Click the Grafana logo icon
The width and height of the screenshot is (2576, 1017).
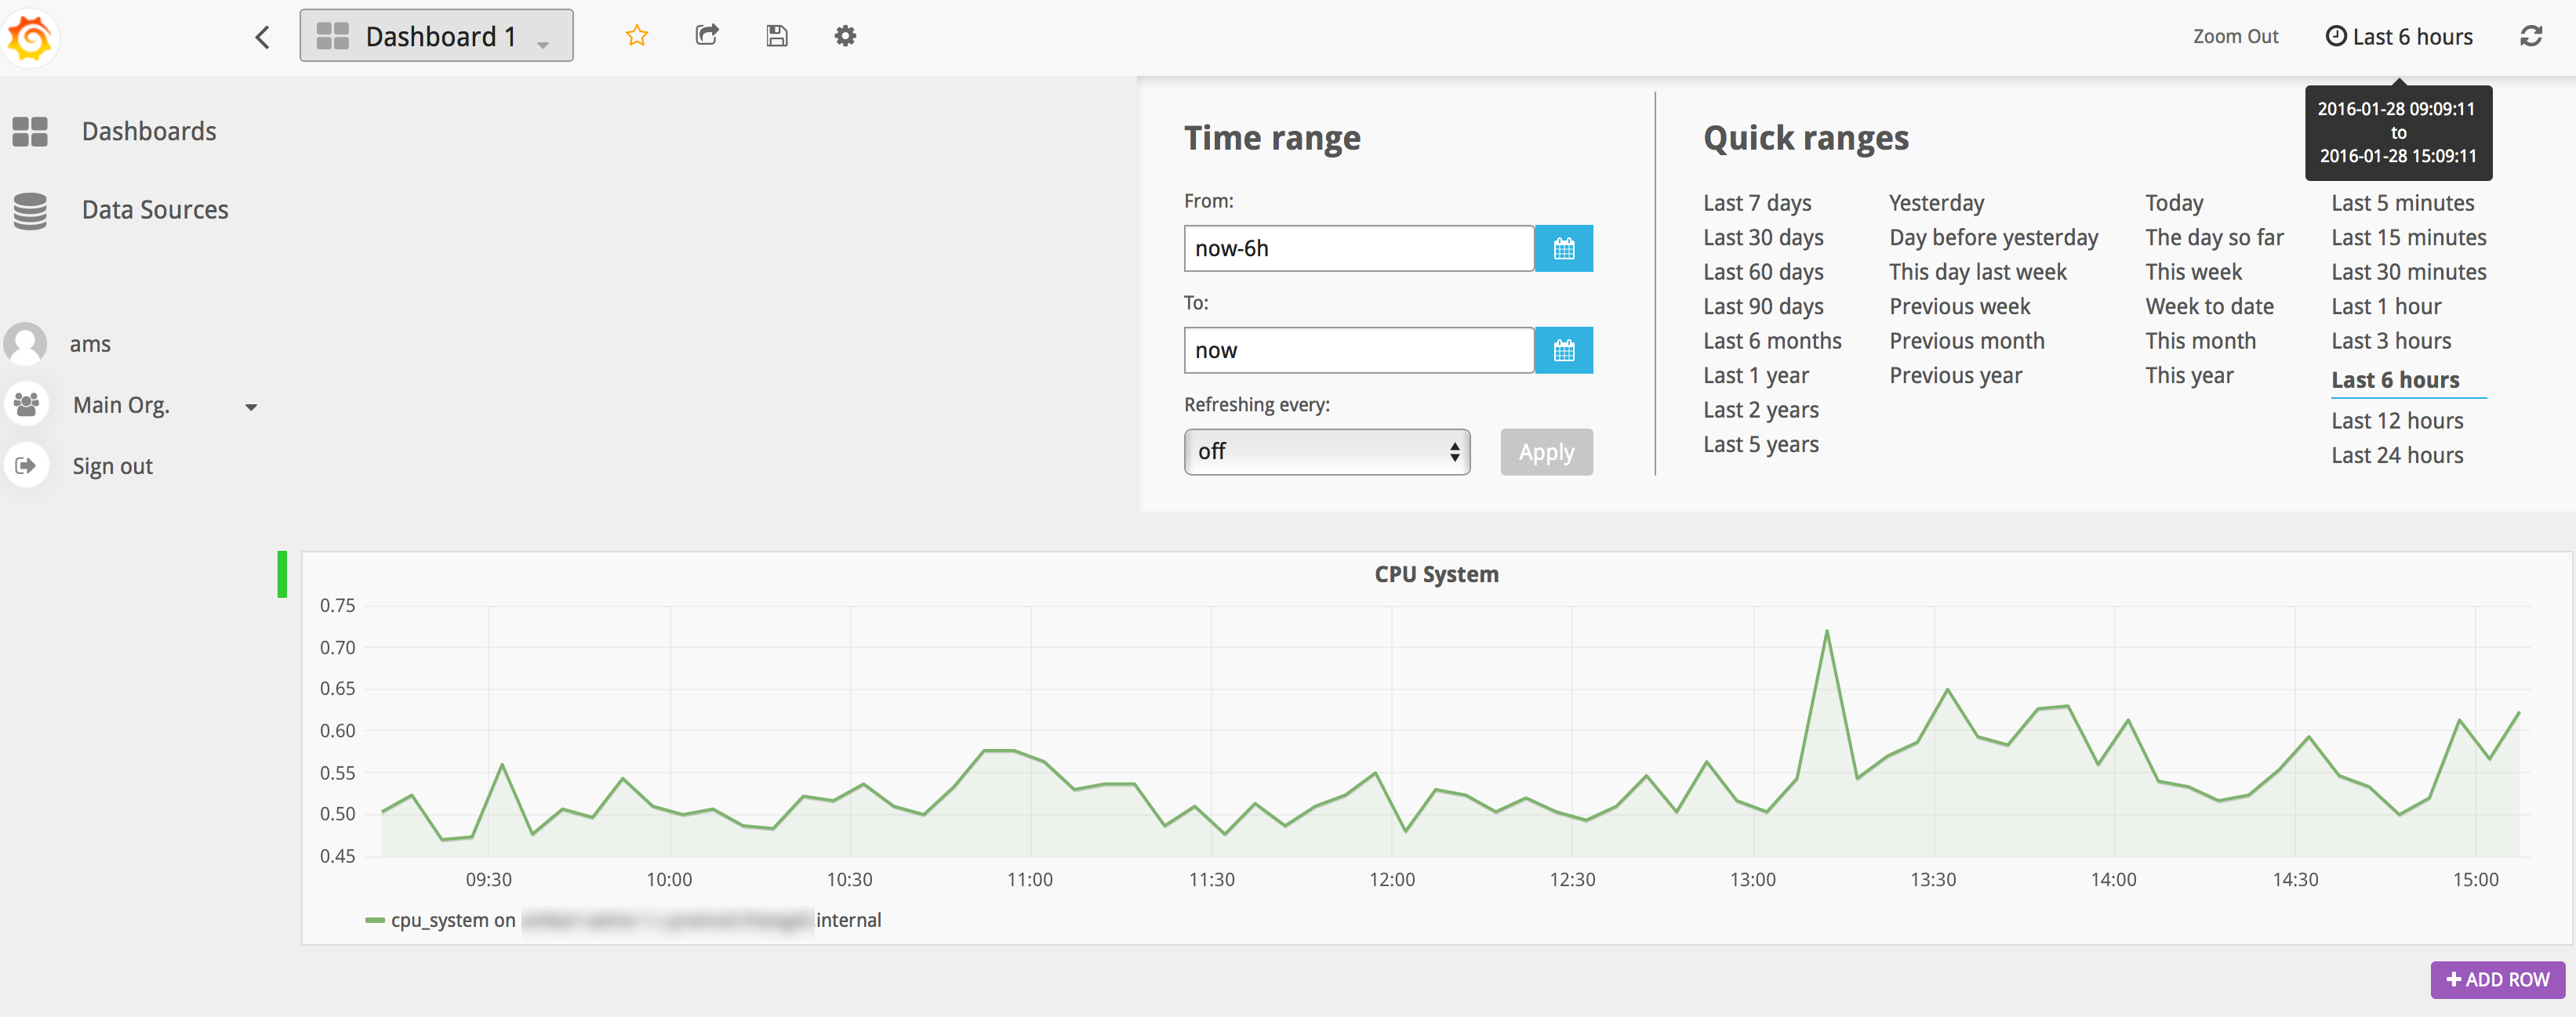pyautogui.click(x=30, y=38)
